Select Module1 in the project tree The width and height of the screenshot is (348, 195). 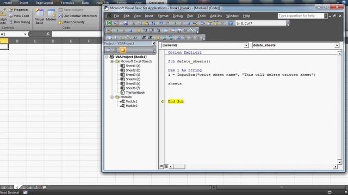(x=132, y=101)
